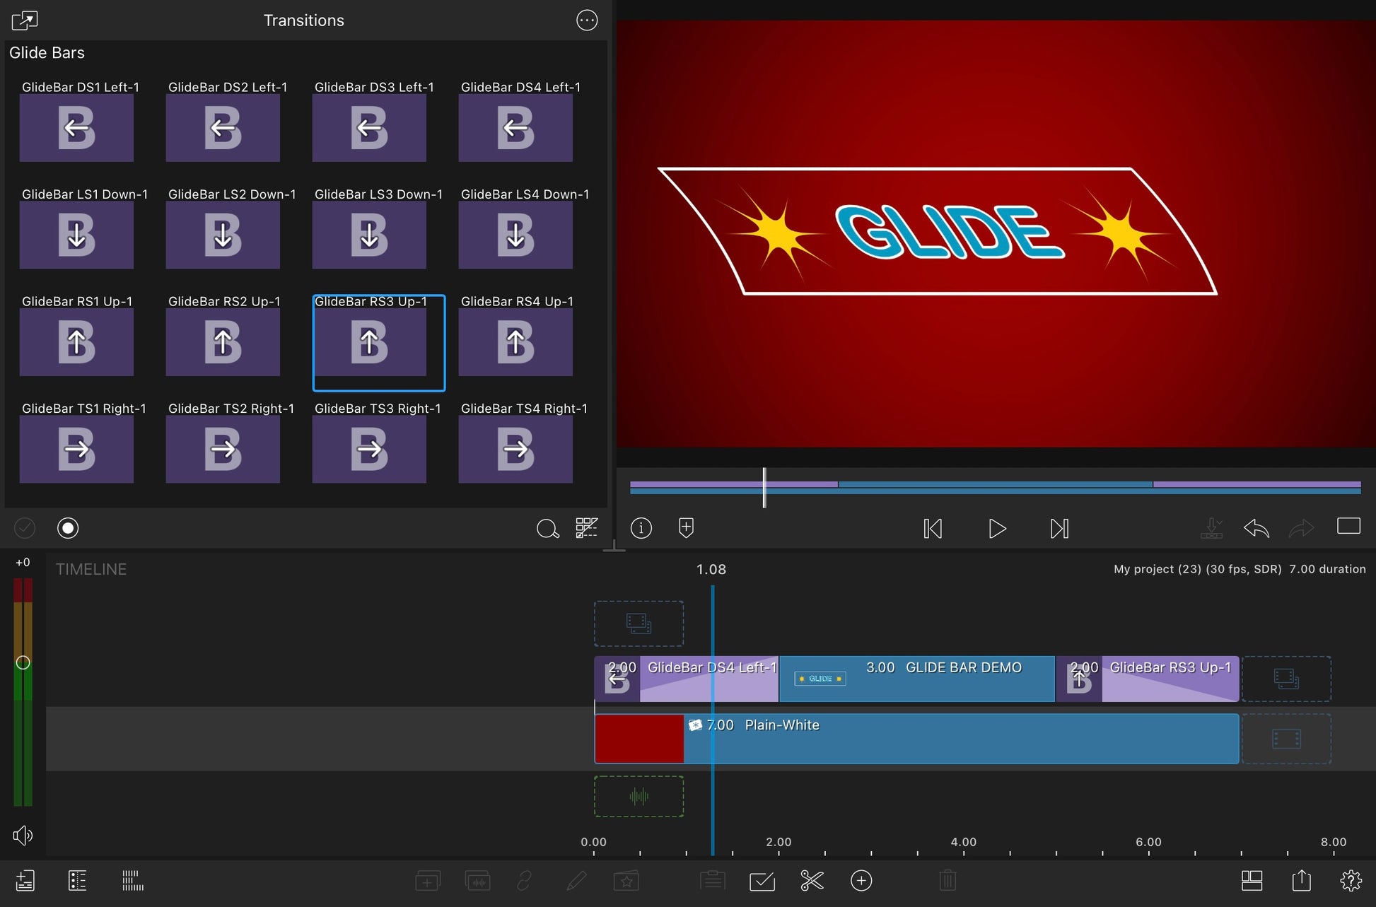1376x907 pixels.
Task: Click the audio level slider knob
Action: [x=23, y=662]
